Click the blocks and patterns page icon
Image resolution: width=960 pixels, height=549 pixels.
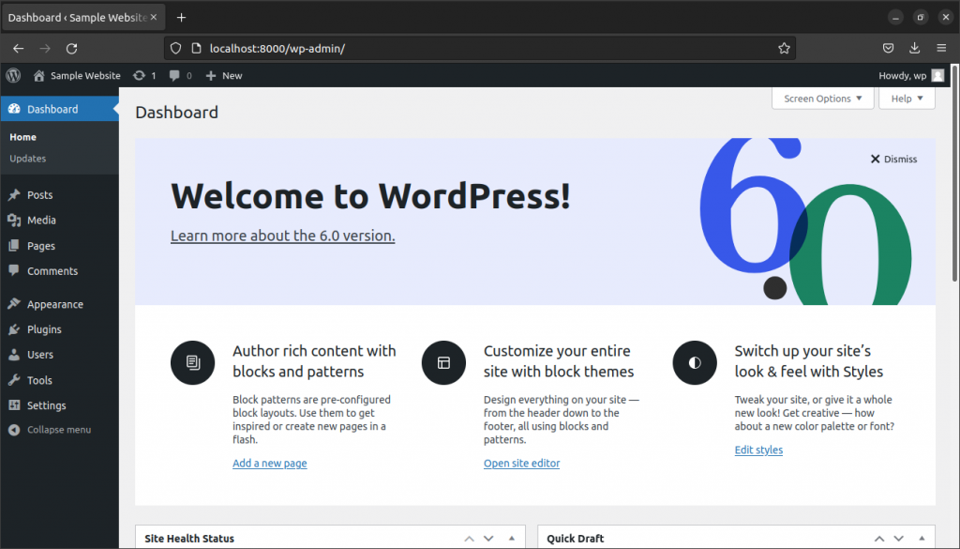point(193,363)
